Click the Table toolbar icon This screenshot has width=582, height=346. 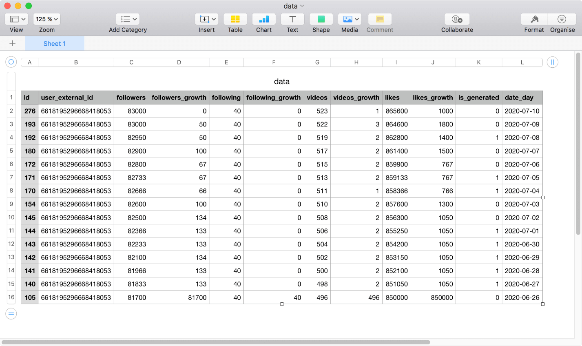(x=235, y=19)
